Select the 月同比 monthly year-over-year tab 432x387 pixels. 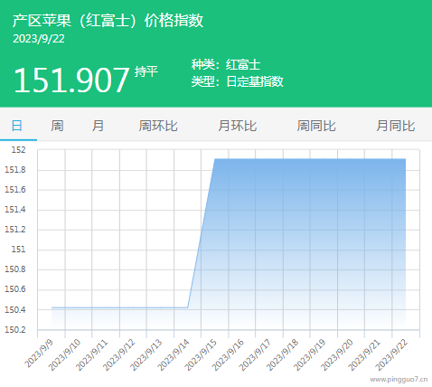(396, 126)
